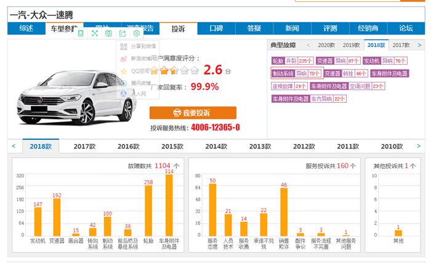
Task: Click the 轮胎 bar showing 258
Action: click(x=148, y=211)
